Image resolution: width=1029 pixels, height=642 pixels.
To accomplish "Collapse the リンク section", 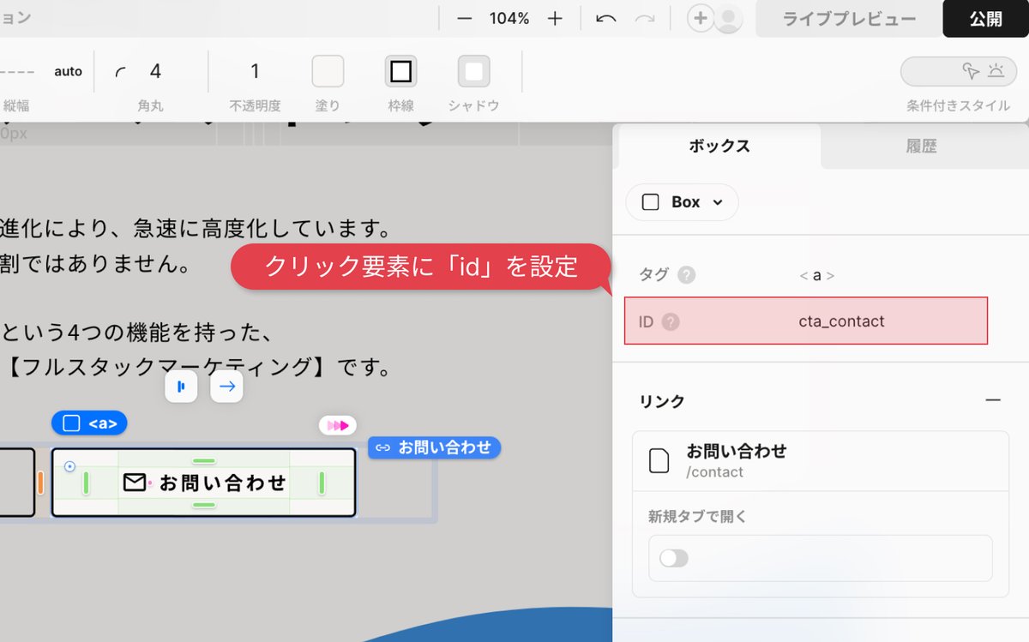I will tap(993, 401).
